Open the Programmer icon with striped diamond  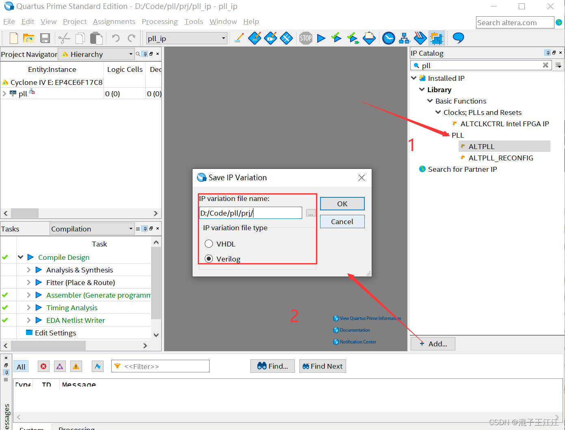[420, 38]
